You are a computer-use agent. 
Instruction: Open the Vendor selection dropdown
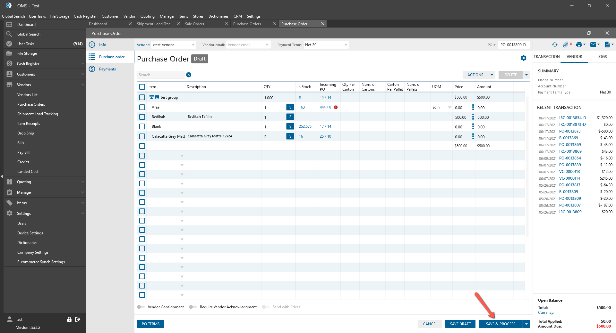(x=193, y=45)
